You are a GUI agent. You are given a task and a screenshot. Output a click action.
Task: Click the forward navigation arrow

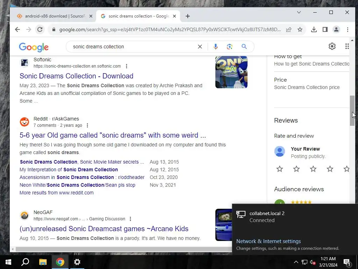coord(29,29)
